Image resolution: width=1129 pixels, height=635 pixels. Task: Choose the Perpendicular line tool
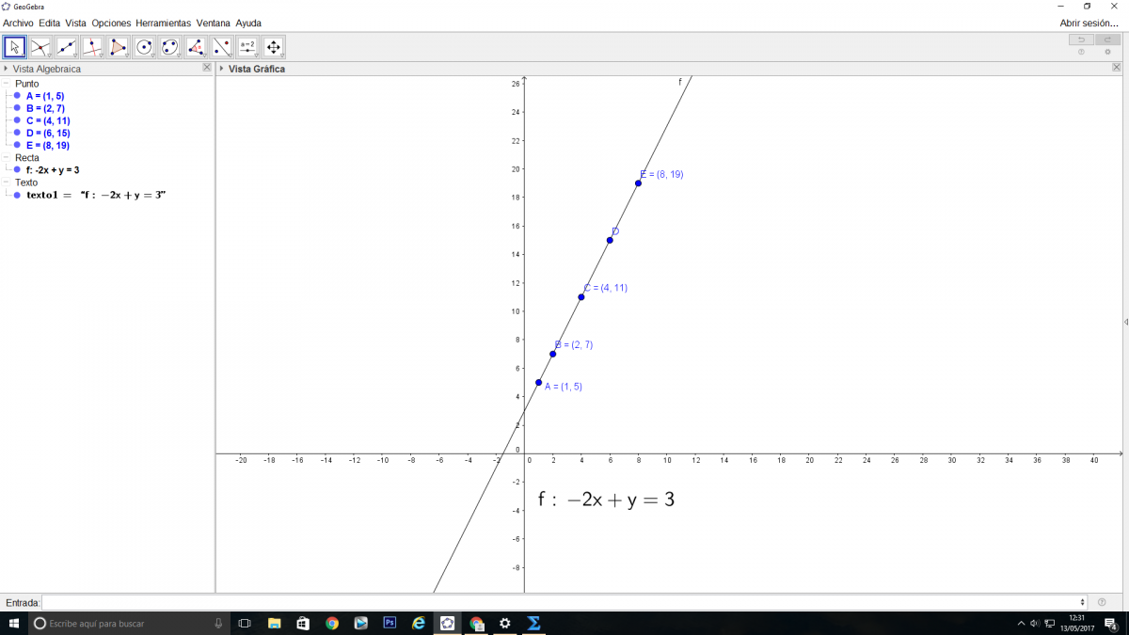(x=92, y=47)
